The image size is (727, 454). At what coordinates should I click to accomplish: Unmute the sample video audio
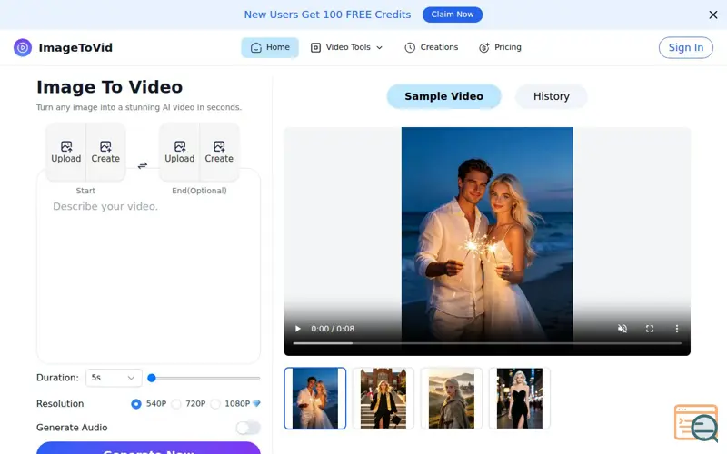pos(622,329)
